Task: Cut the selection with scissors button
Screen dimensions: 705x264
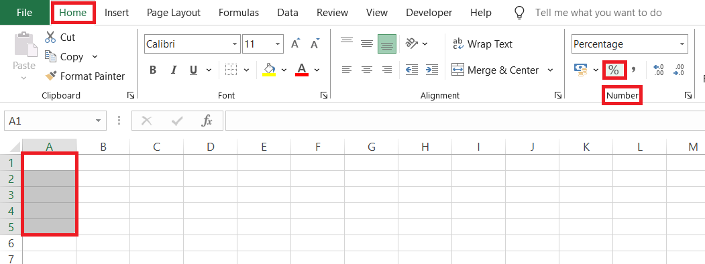Action: [60, 38]
